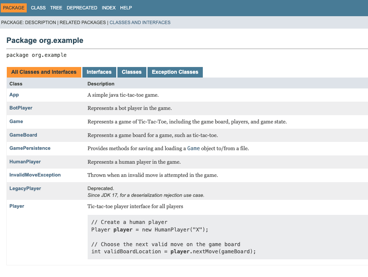Screen dimensions: 368x277
Task: Open the TREE view link
Action: coord(56,8)
